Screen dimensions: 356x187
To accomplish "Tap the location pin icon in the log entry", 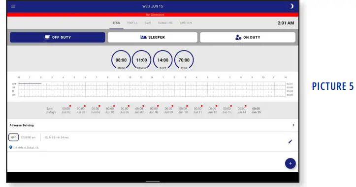I will (10, 147).
